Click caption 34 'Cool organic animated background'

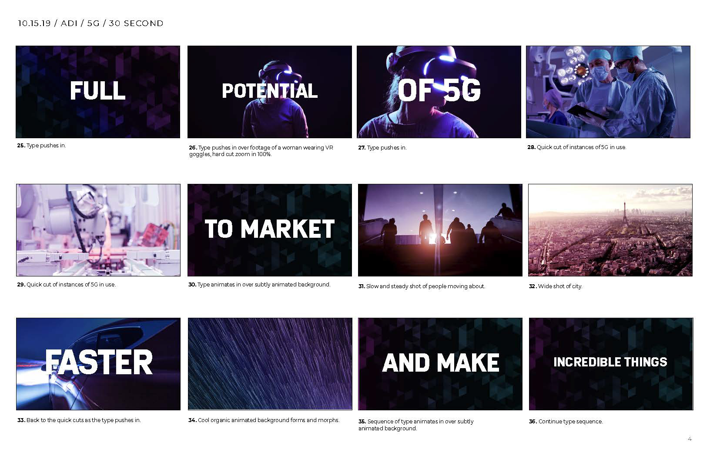point(264,420)
